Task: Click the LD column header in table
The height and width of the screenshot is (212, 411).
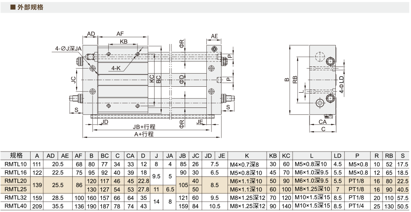Action: [338, 156]
